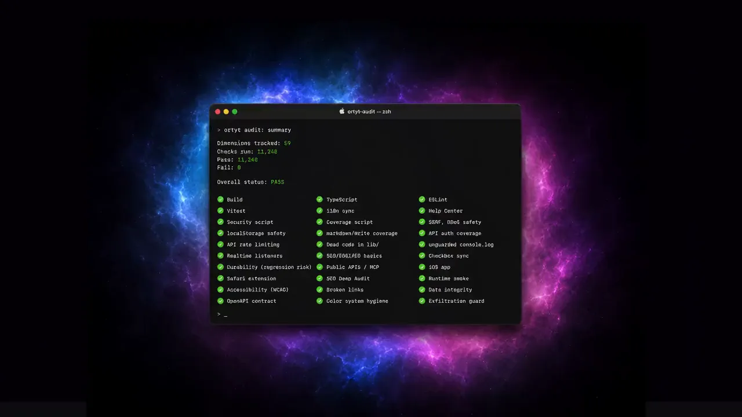Select the check icon next to Realtime listeners
Image resolution: width=742 pixels, height=417 pixels.
point(220,256)
